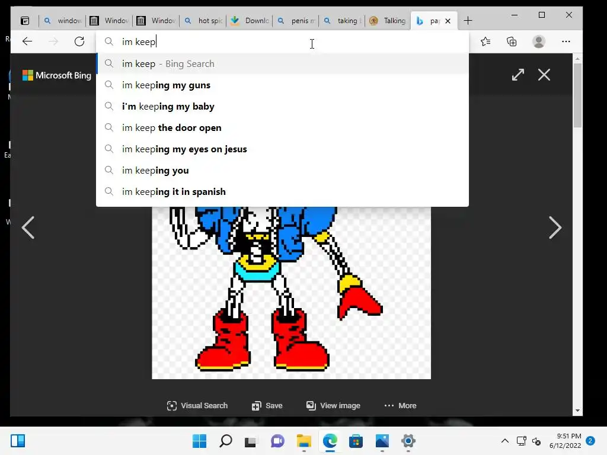The height and width of the screenshot is (455, 607).
Task: Switch to the 'window' search tab
Action: [x=63, y=21]
